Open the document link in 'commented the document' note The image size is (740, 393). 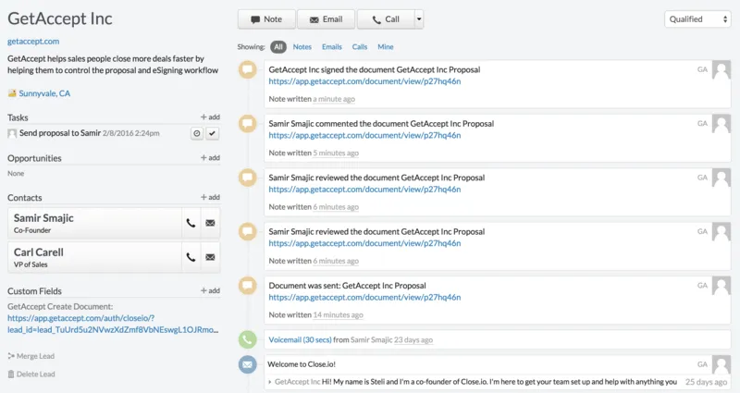click(x=364, y=135)
